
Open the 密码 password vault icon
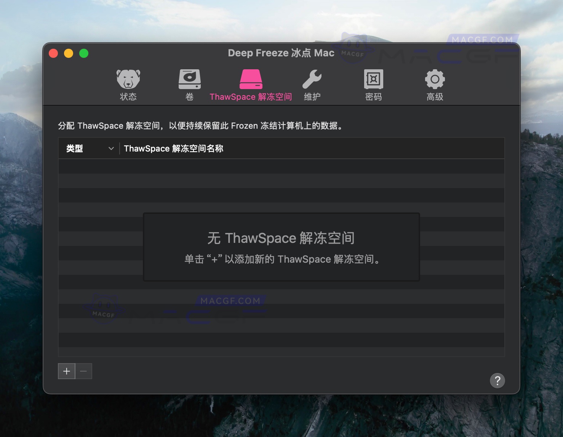click(x=373, y=79)
